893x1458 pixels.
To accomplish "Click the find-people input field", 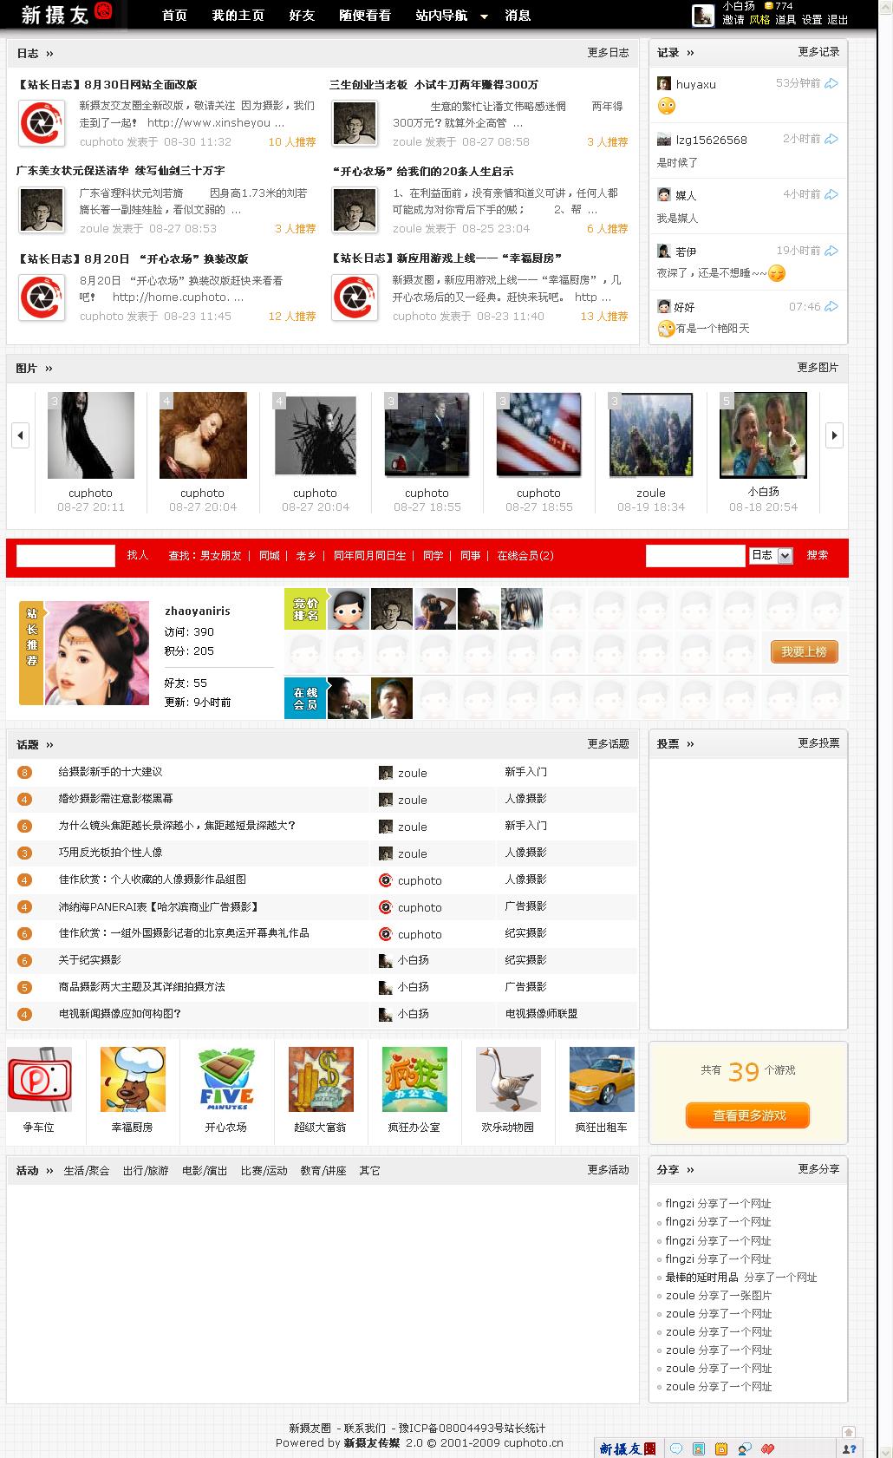I will pos(66,556).
